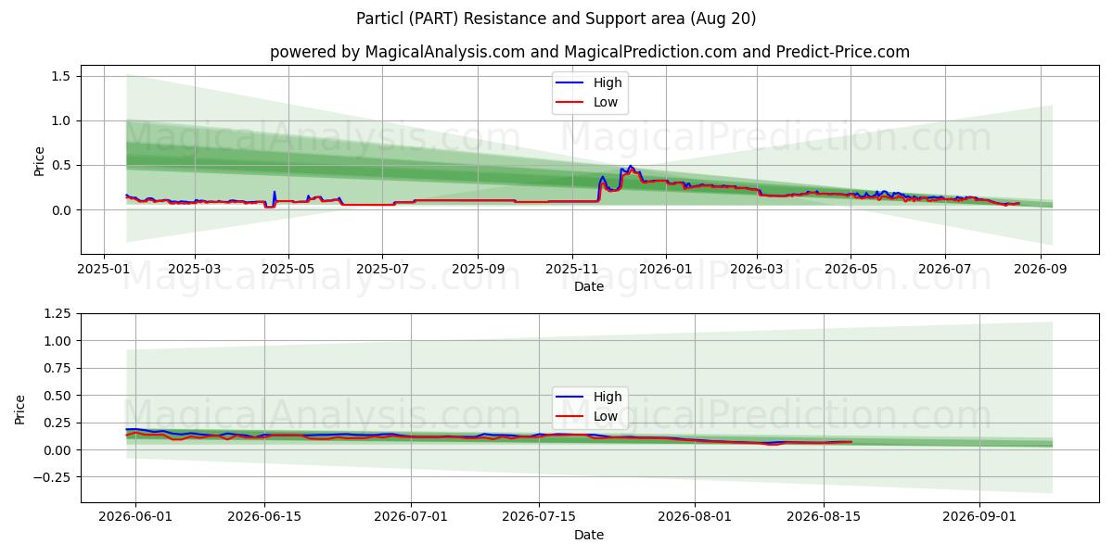Click the '2026-06-01' label in bottom chart
This screenshot has height=556, width=1113.
point(135,517)
